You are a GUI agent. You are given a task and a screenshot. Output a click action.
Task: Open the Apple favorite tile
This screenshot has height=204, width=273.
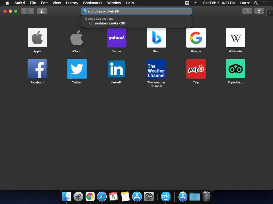coord(37,38)
